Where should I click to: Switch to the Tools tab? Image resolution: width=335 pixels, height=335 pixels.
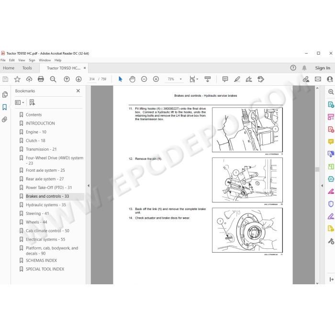[27, 68]
